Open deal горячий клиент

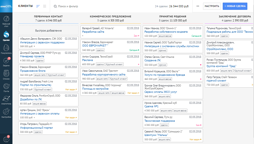click(x=216, y=81)
